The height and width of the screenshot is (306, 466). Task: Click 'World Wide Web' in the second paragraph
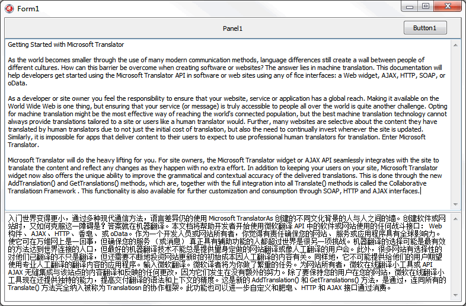coord(30,106)
